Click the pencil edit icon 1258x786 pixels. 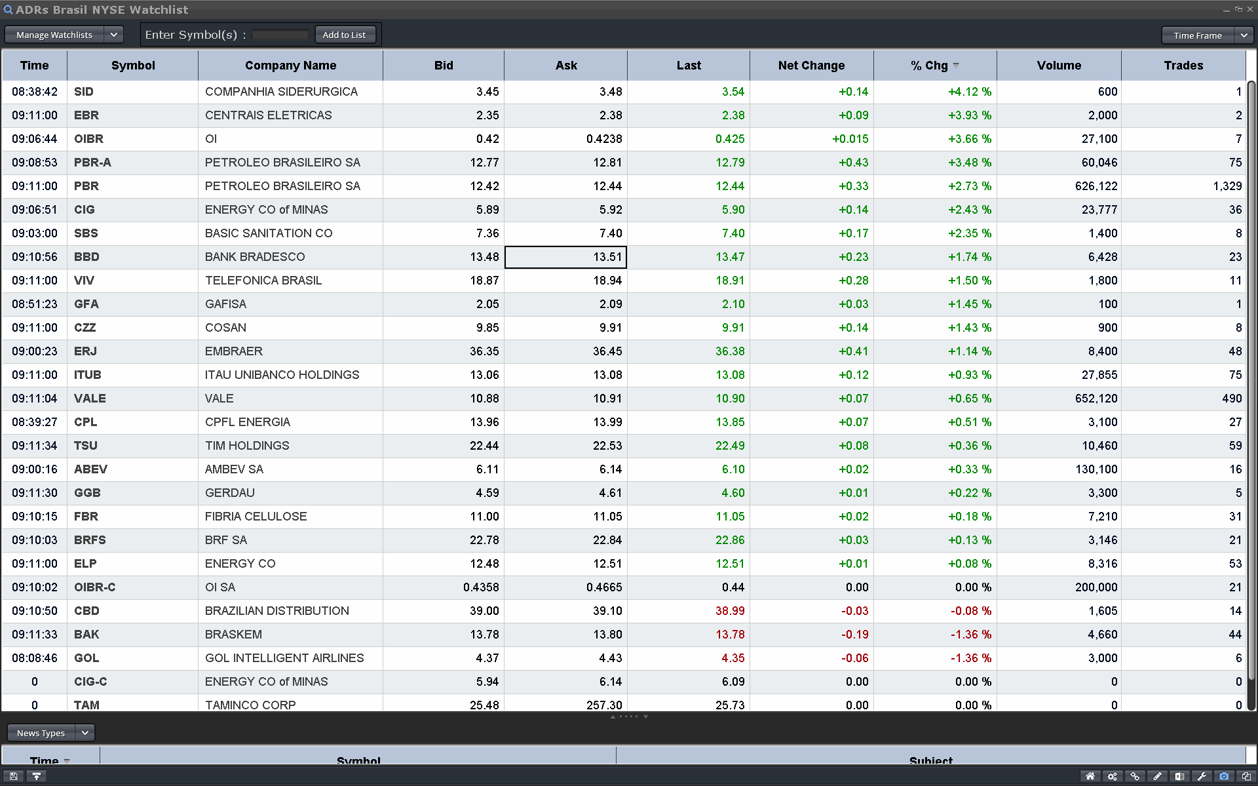1157,776
